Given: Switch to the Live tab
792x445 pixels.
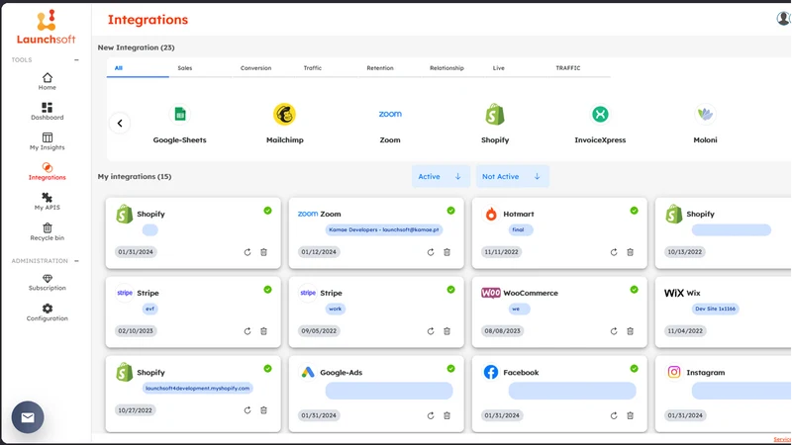Looking at the screenshot, I should pos(499,68).
